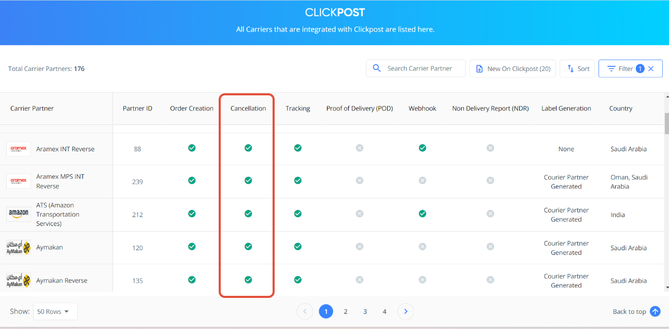Click the Country column header
The height and width of the screenshot is (329, 669).
coord(621,108)
